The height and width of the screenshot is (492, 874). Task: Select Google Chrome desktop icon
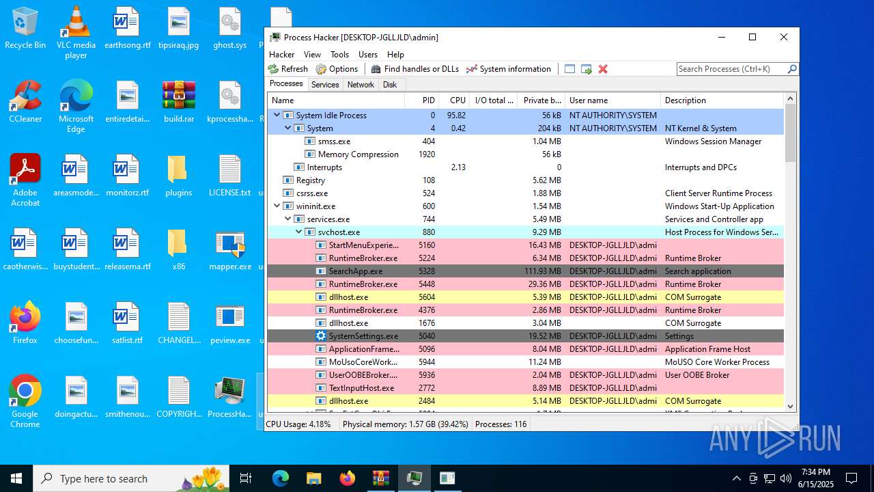tap(25, 402)
